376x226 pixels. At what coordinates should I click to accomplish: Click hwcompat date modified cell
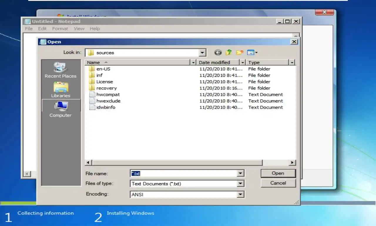(x=221, y=94)
